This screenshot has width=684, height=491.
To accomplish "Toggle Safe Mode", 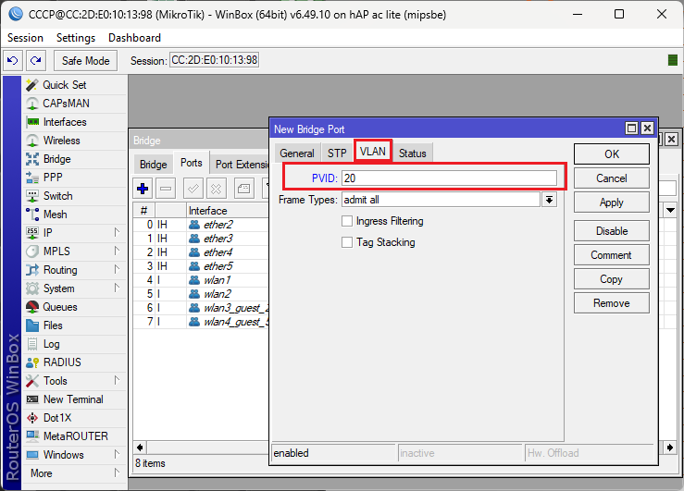I will coord(85,60).
